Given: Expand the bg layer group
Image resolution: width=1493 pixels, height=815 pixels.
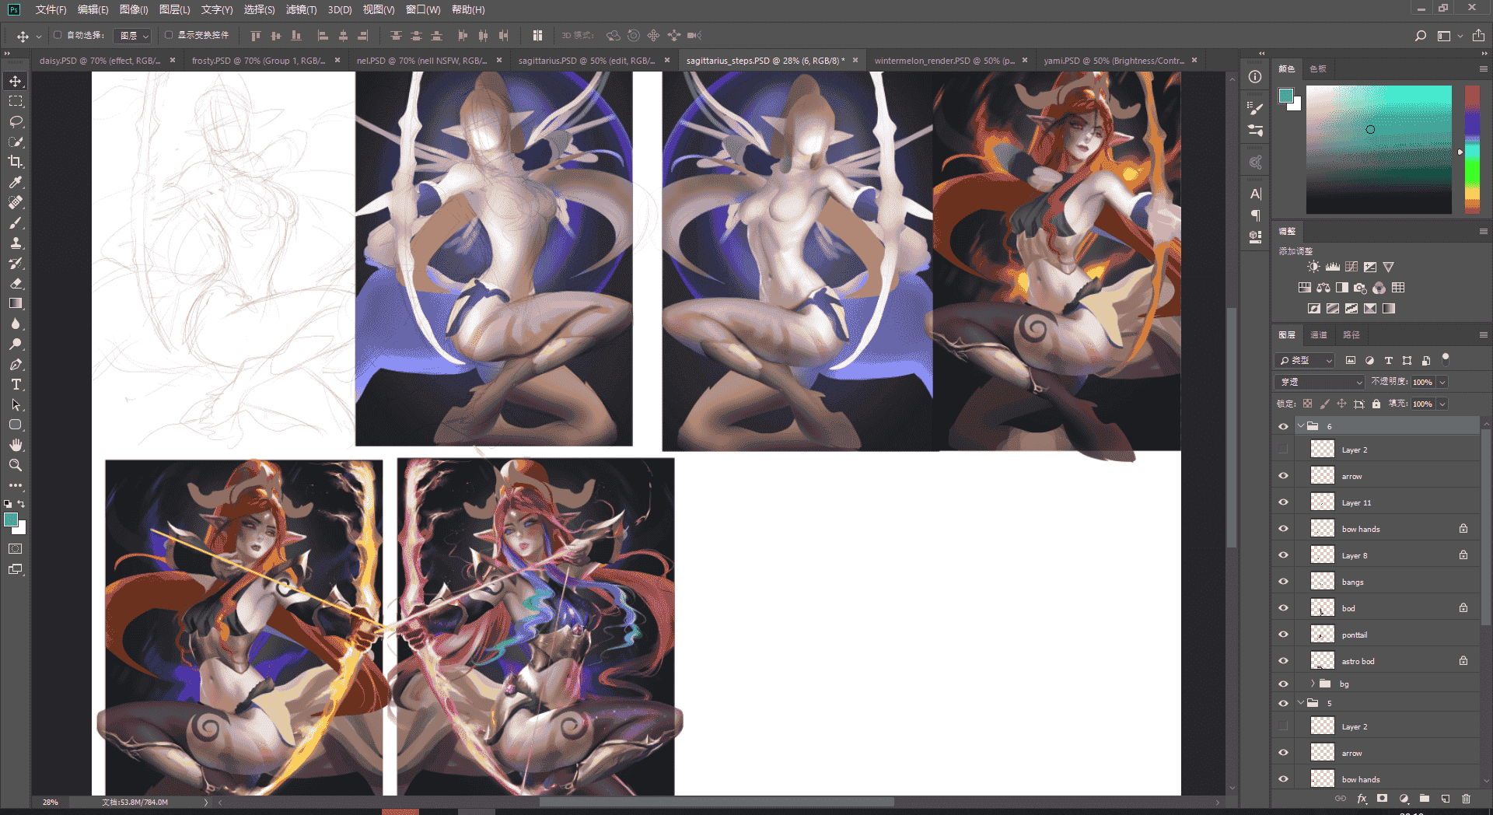Looking at the screenshot, I should (1313, 684).
